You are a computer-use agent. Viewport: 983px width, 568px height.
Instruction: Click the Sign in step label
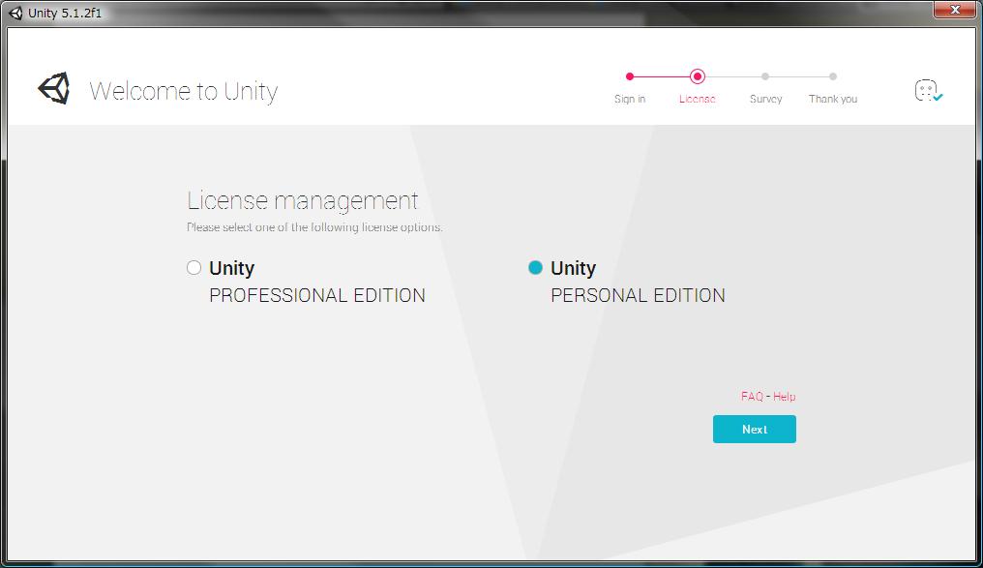(x=630, y=99)
